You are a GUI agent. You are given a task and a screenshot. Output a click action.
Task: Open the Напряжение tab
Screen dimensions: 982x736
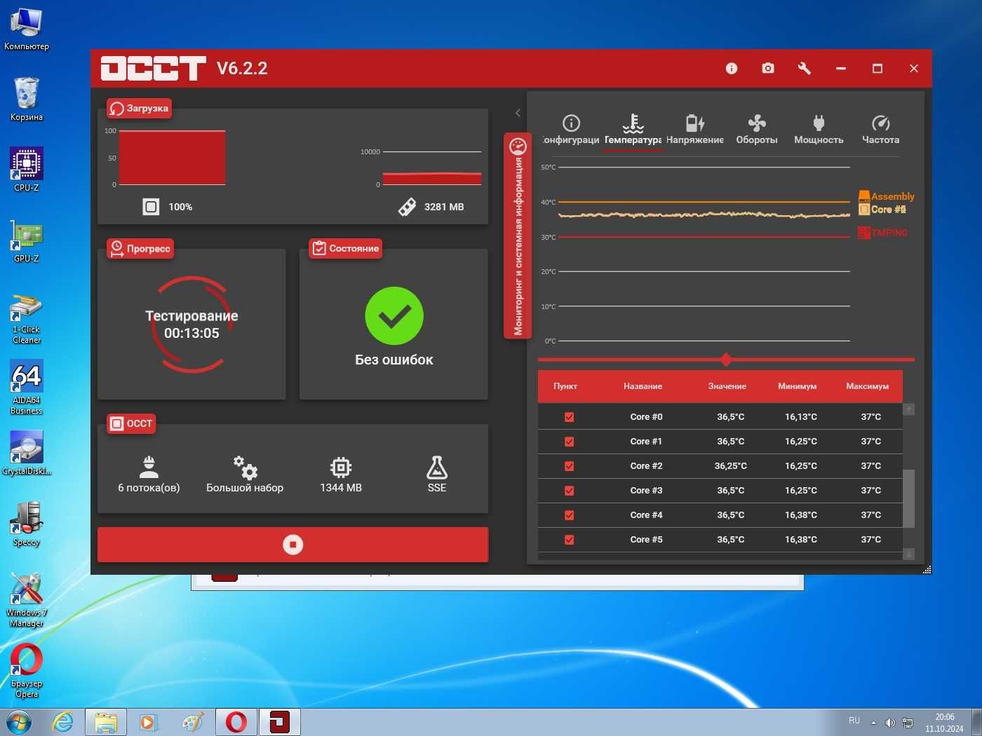pos(694,130)
